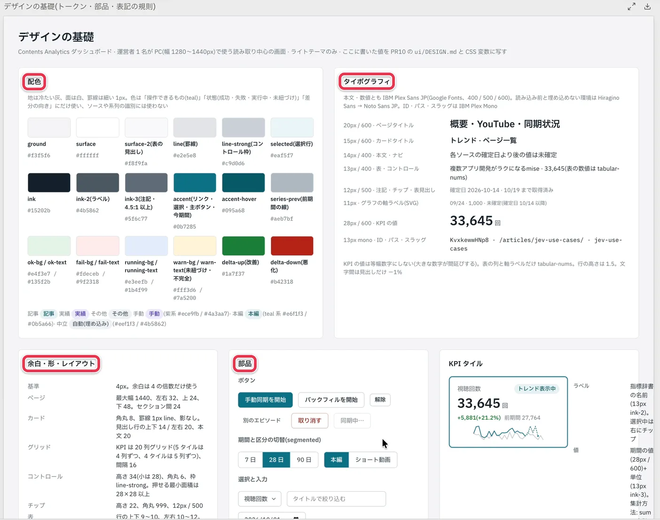Image resolution: width=660 pixels, height=520 pixels.
Task: Click the トレンド表示中 chip on KPI tile
Action: click(x=537, y=389)
